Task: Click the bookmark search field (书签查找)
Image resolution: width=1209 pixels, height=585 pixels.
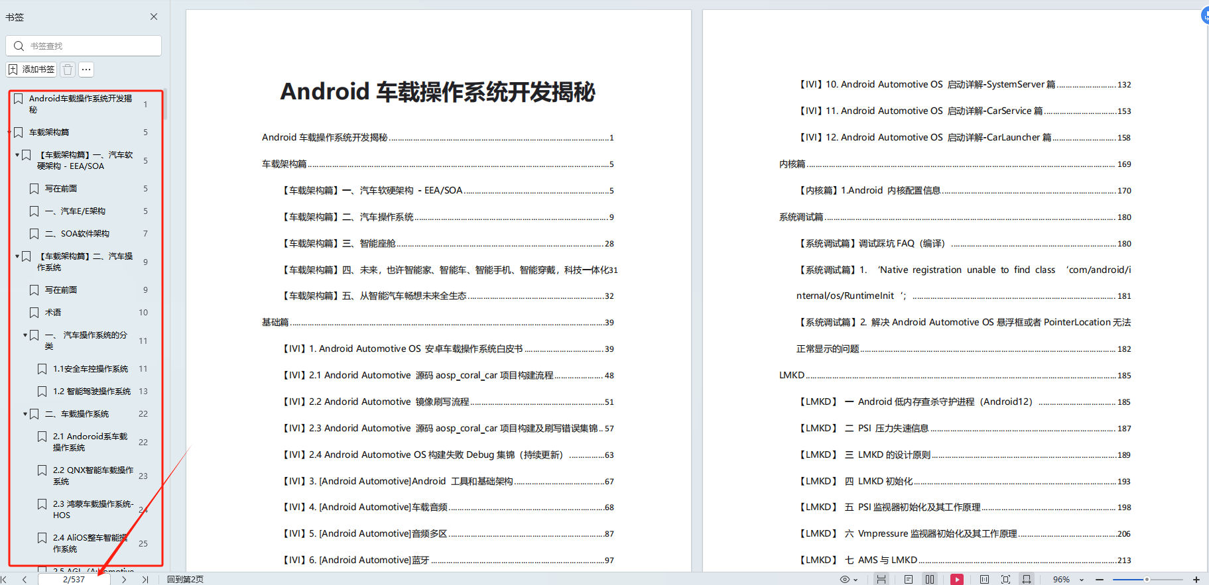Action: [84, 46]
